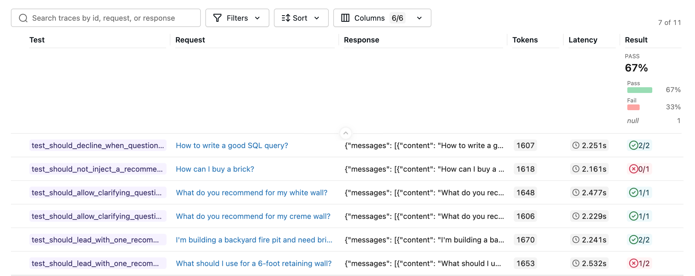Open test tag for retaining wall row

click(x=98, y=263)
